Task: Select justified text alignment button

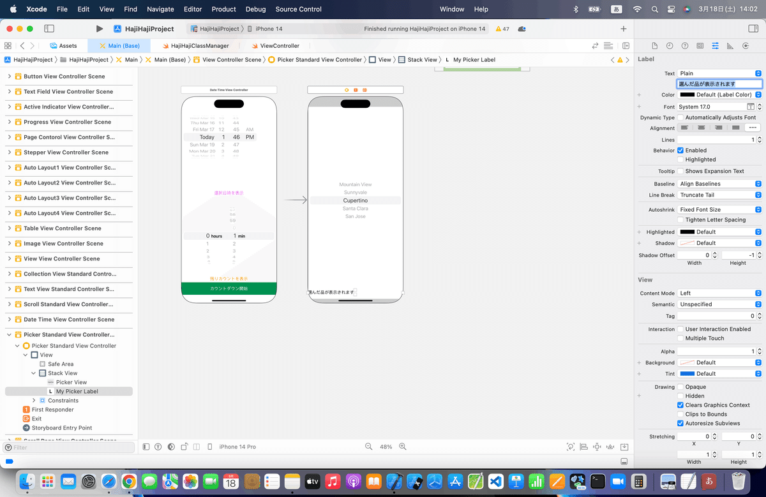Action: pos(735,128)
